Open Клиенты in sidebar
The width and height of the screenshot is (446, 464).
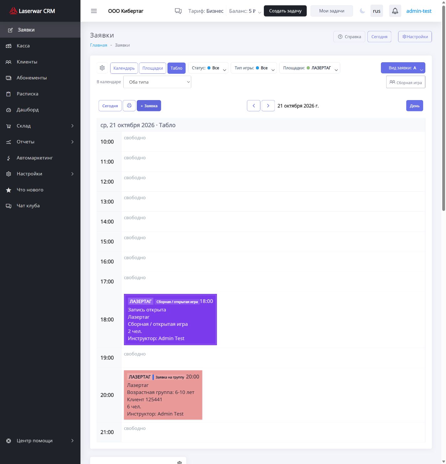click(x=40, y=62)
